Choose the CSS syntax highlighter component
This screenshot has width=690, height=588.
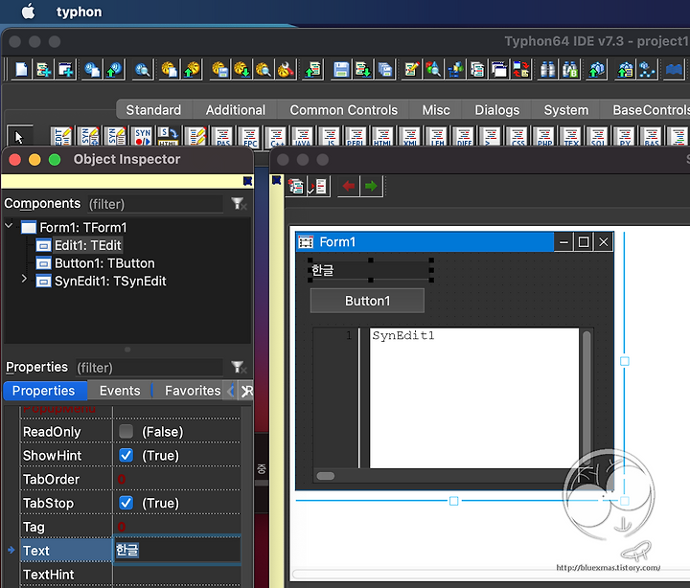tap(517, 136)
